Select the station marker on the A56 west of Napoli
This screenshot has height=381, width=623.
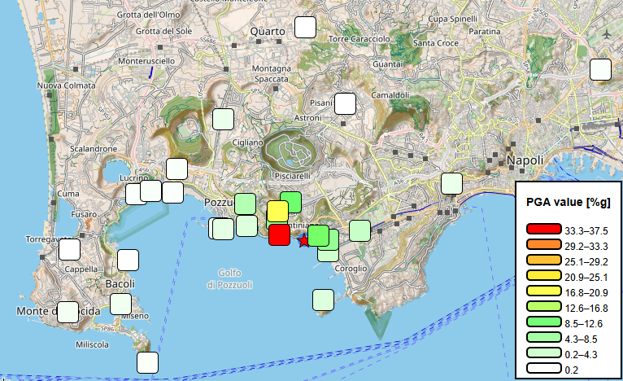pyautogui.click(x=451, y=183)
